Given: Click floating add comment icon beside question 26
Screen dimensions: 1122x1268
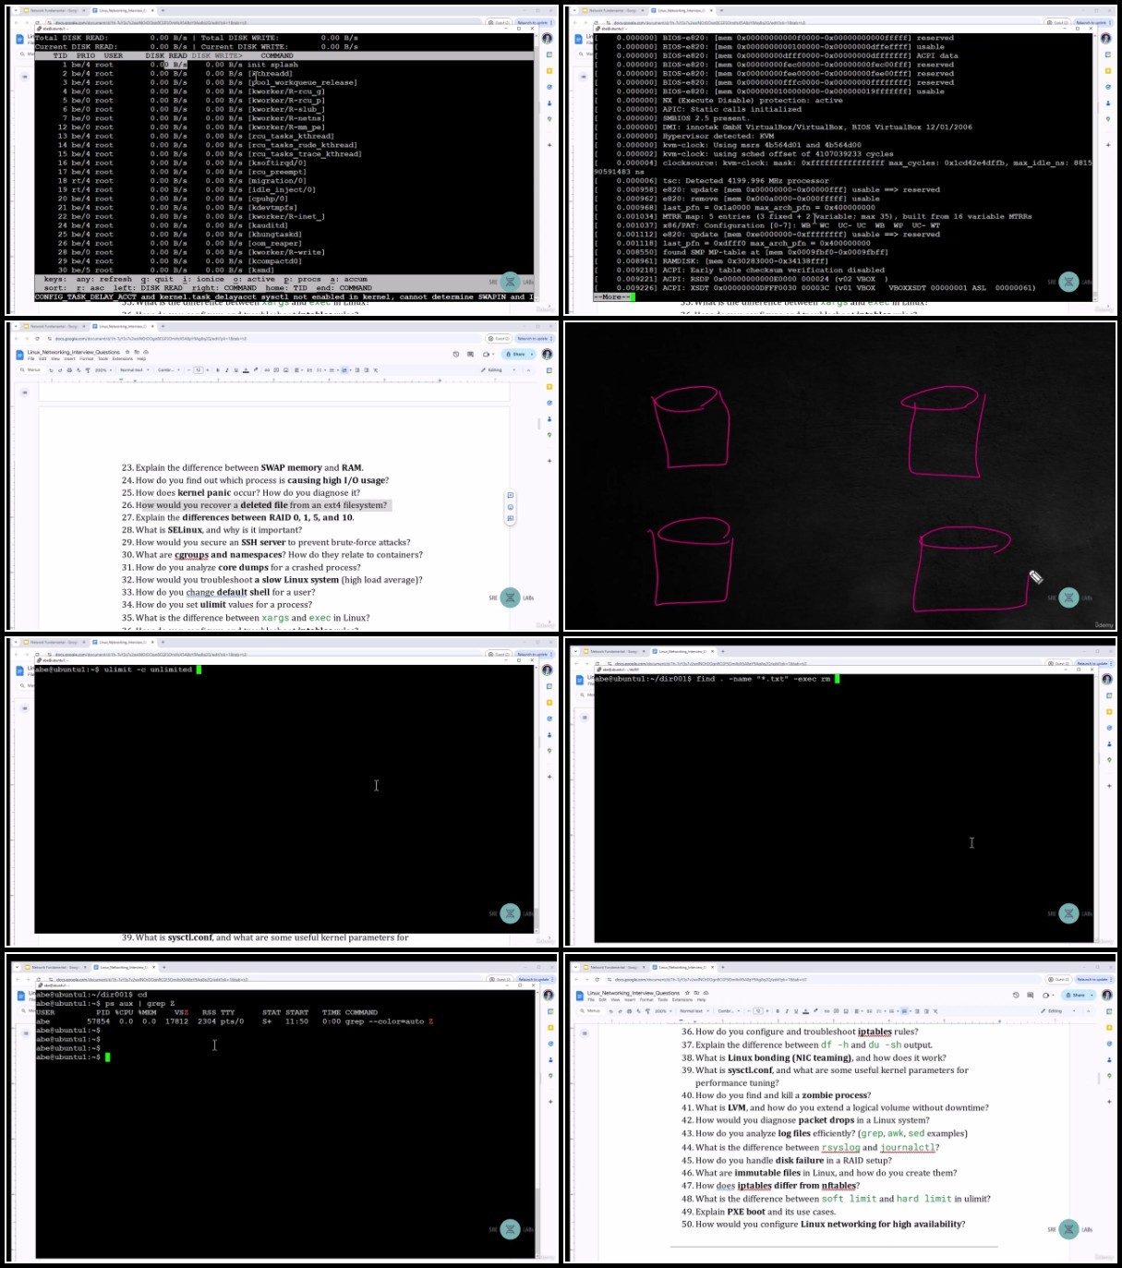Looking at the screenshot, I should tap(510, 495).
